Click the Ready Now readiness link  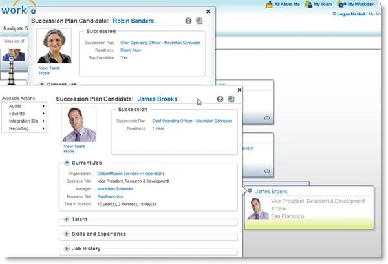click(x=131, y=50)
